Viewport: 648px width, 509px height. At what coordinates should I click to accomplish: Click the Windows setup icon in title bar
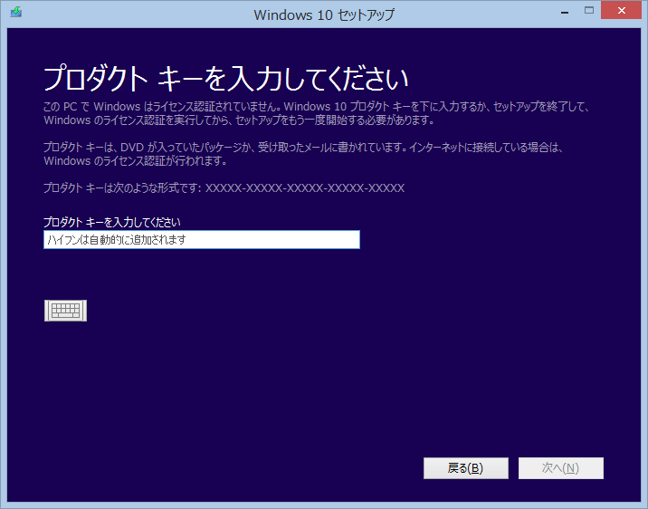click(x=16, y=12)
